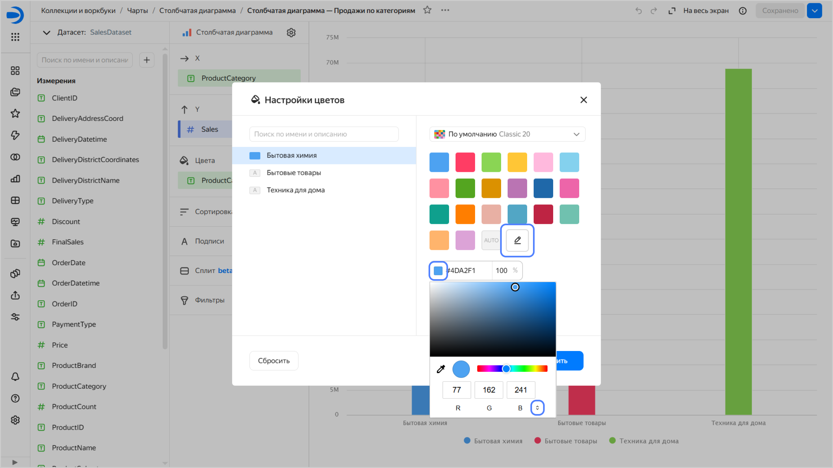Click the undo arrow in header
833x468 pixels.
tap(638, 11)
